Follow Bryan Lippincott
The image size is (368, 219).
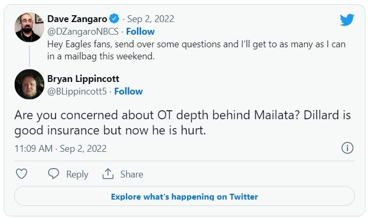click(128, 91)
